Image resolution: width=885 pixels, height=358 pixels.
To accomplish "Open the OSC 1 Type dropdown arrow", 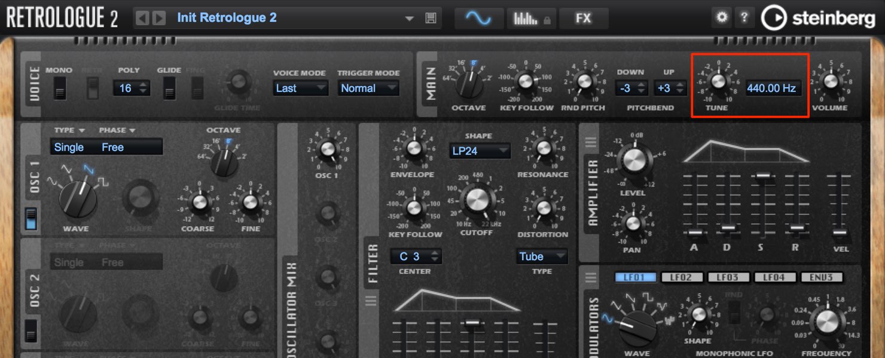I will pos(81,131).
